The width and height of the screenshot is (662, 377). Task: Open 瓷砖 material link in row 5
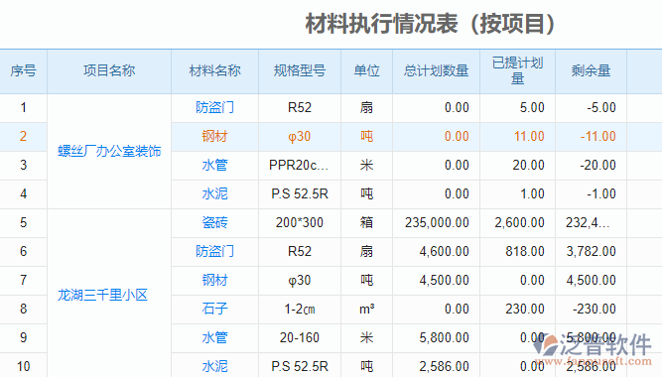click(x=215, y=222)
